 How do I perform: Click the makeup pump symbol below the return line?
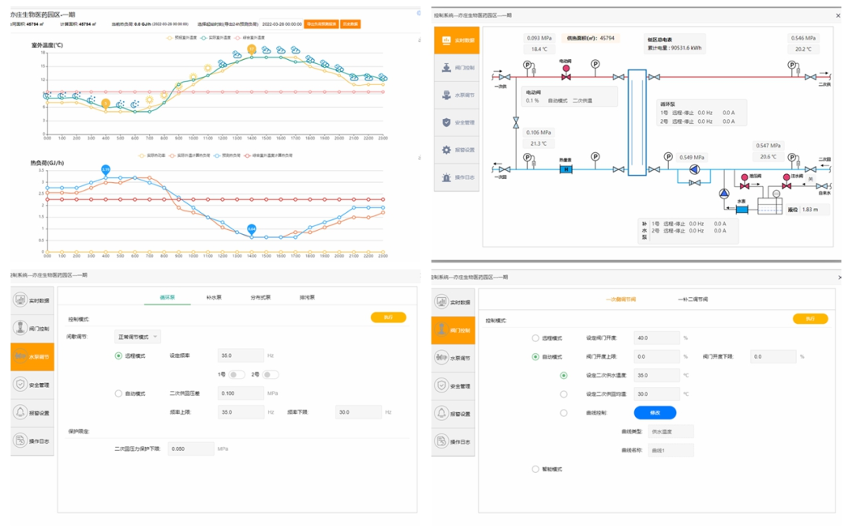[x=724, y=193]
